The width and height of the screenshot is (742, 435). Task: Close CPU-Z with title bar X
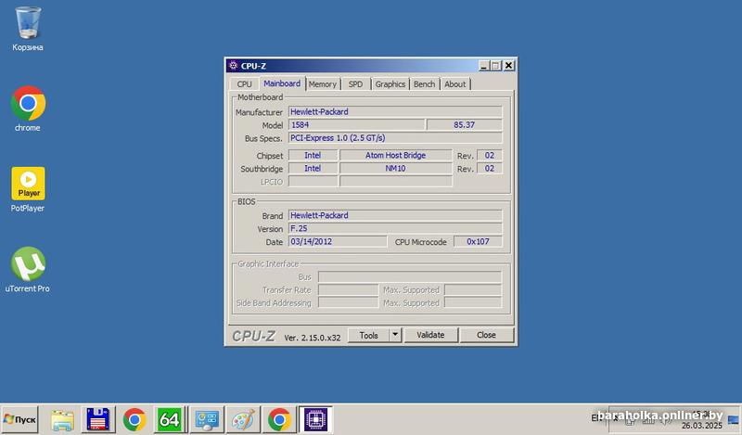click(x=508, y=66)
